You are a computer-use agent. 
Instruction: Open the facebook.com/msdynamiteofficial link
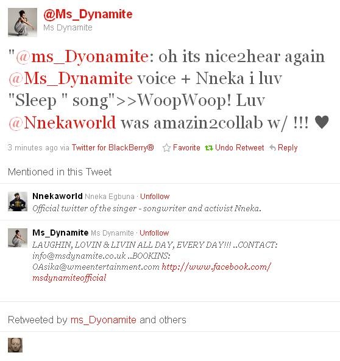[x=152, y=272]
